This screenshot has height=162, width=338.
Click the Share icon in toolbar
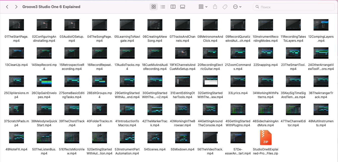[x=215, y=7]
